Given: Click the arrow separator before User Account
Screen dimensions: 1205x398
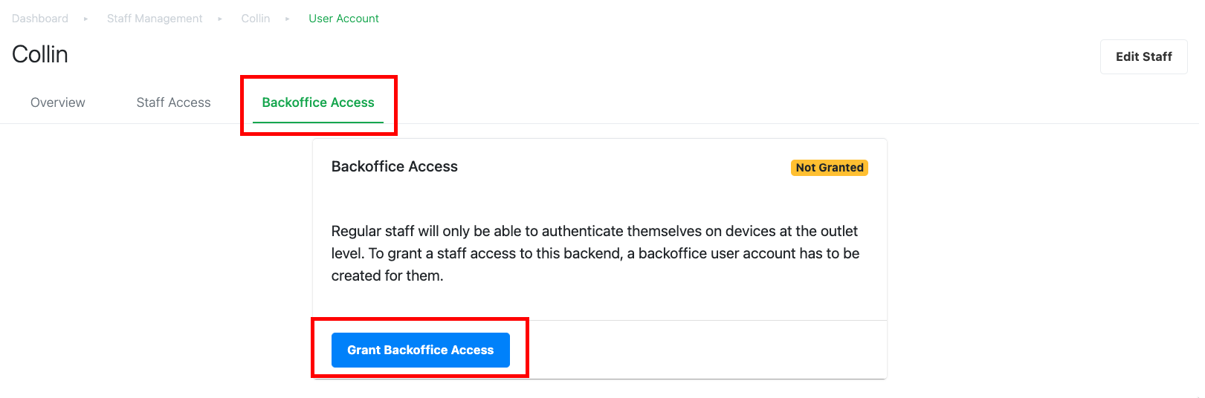Looking at the screenshot, I should click(288, 19).
